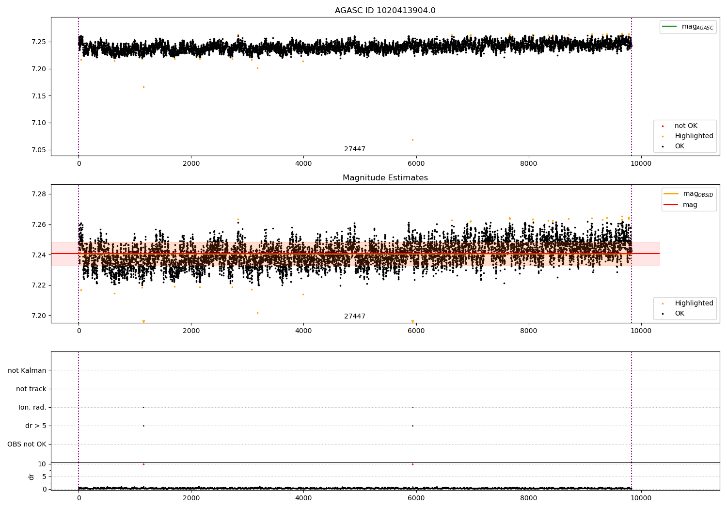Screen dimensions: 727x509
Task: Click the 'dr > 5' axis label
Action: click(x=36, y=426)
